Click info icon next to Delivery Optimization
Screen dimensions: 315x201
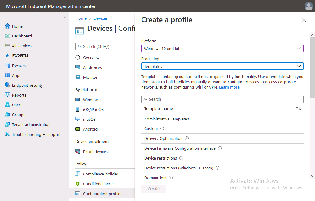[187, 138]
